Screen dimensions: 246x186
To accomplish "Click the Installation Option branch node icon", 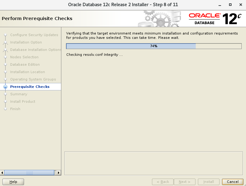I will 5,43.
